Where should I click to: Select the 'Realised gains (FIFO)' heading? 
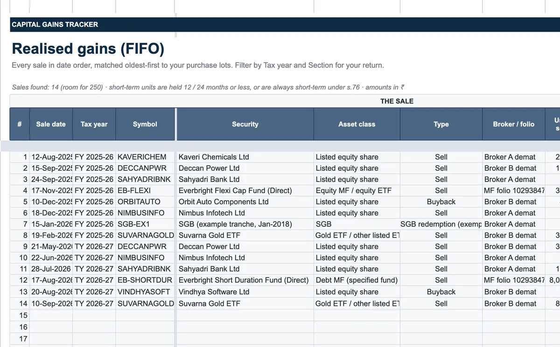coord(88,49)
